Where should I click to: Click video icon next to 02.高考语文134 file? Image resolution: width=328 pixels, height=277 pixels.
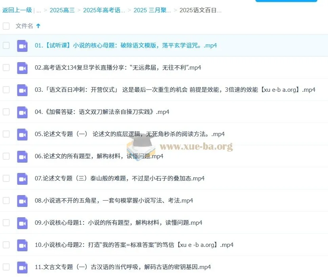[x=22, y=68]
